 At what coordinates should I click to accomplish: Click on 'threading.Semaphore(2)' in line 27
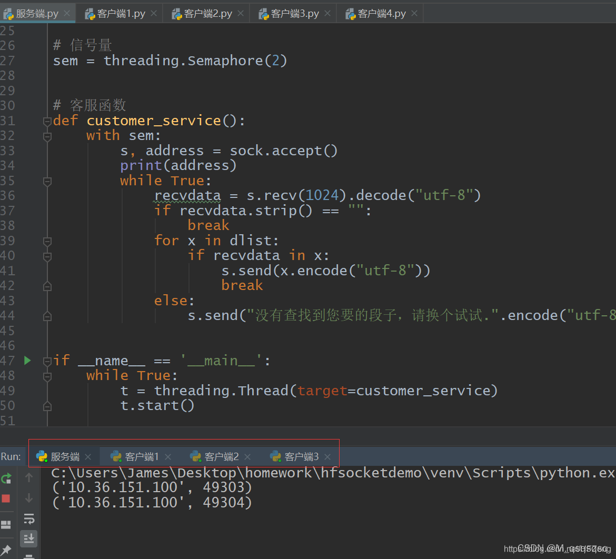point(195,61)
